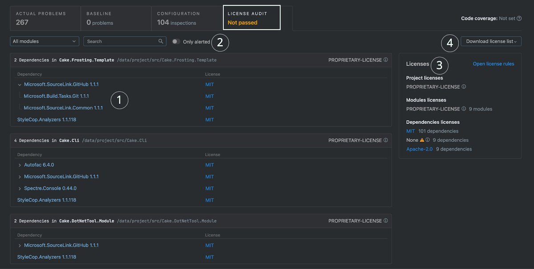Click the '101 dependencies' text
The height and width of the screenshot is (269, 534).
[438, 131]
